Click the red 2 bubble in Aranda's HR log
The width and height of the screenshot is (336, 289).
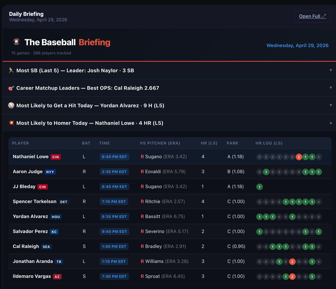[292, 262]
